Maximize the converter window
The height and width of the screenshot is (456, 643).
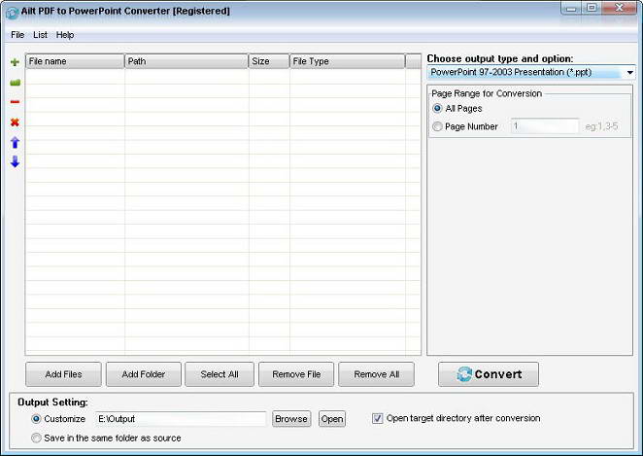click(x=592, y=8)
